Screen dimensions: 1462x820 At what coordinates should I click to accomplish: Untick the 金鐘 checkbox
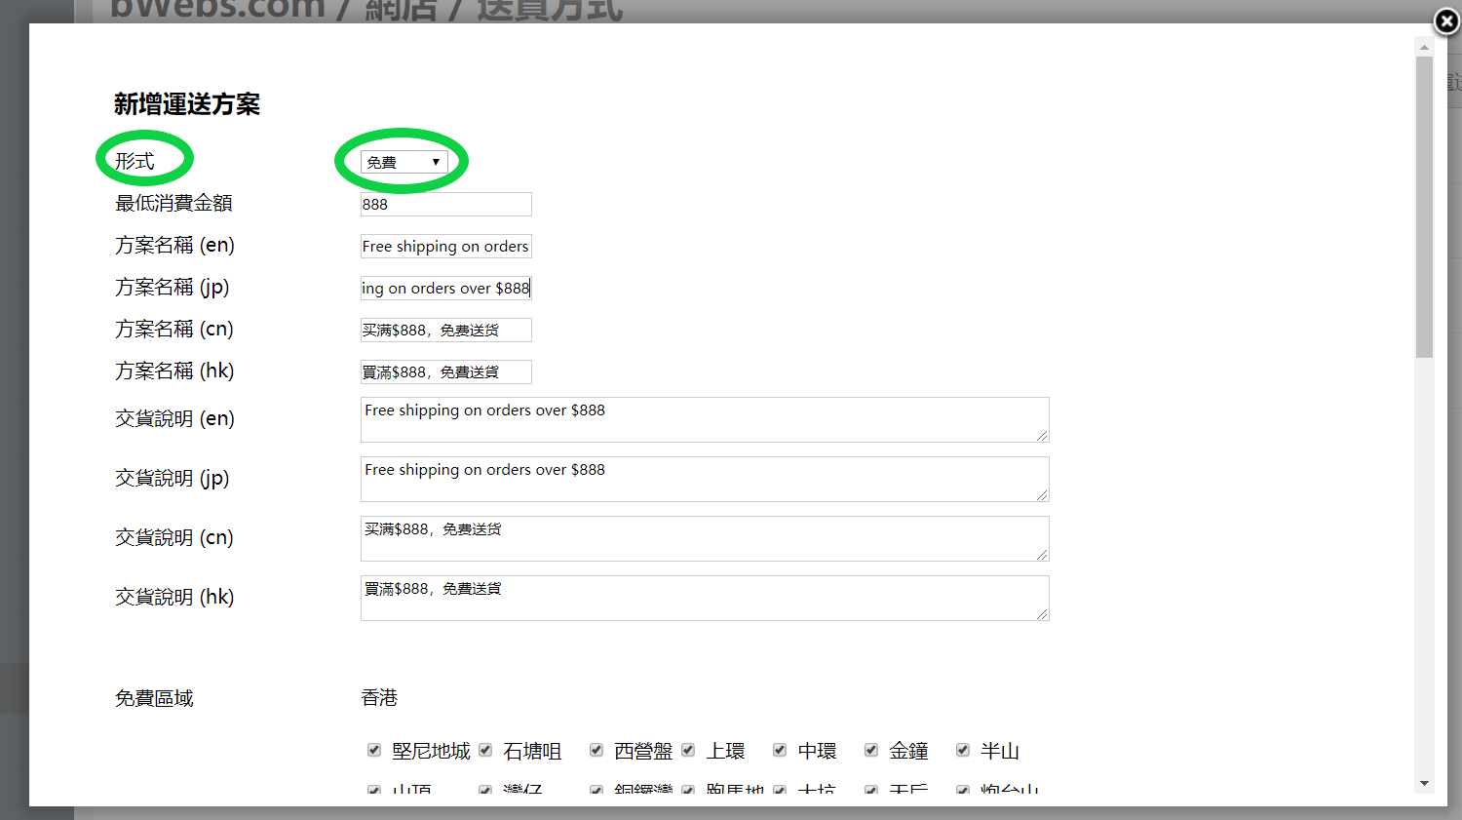(871, 750)
